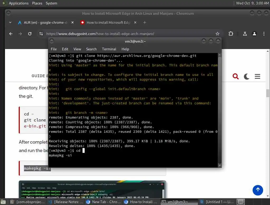Go forward in Chromium

tap(20, 34)
